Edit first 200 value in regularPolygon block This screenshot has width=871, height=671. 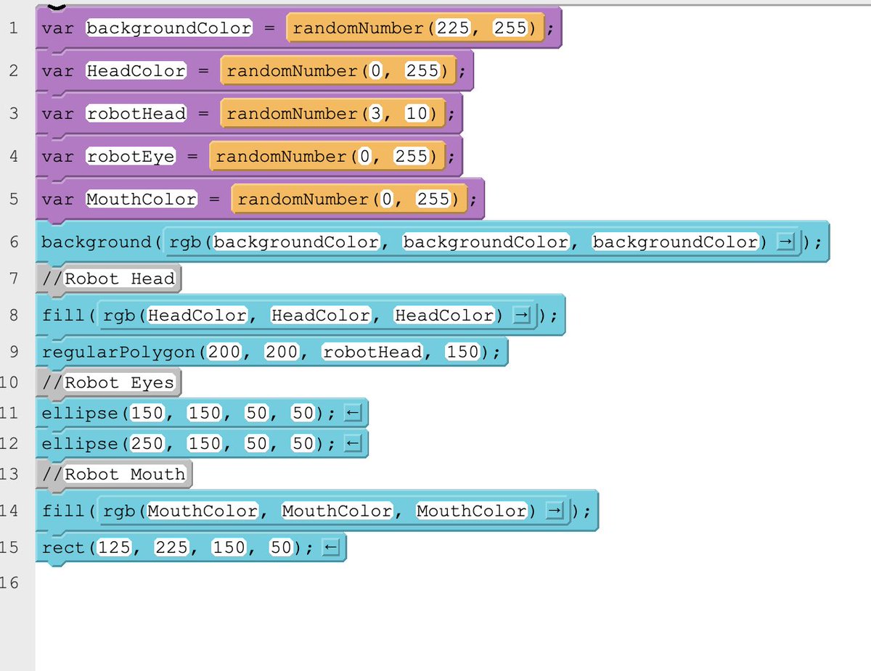224,353
